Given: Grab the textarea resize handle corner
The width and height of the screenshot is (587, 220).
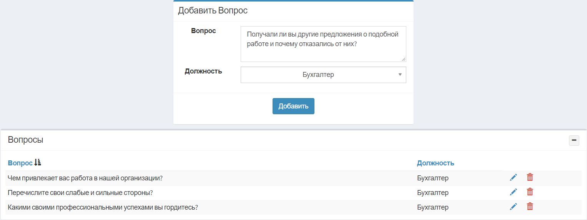Looking at the screenshot, I should pyautogui.click(x=404, y=59).
